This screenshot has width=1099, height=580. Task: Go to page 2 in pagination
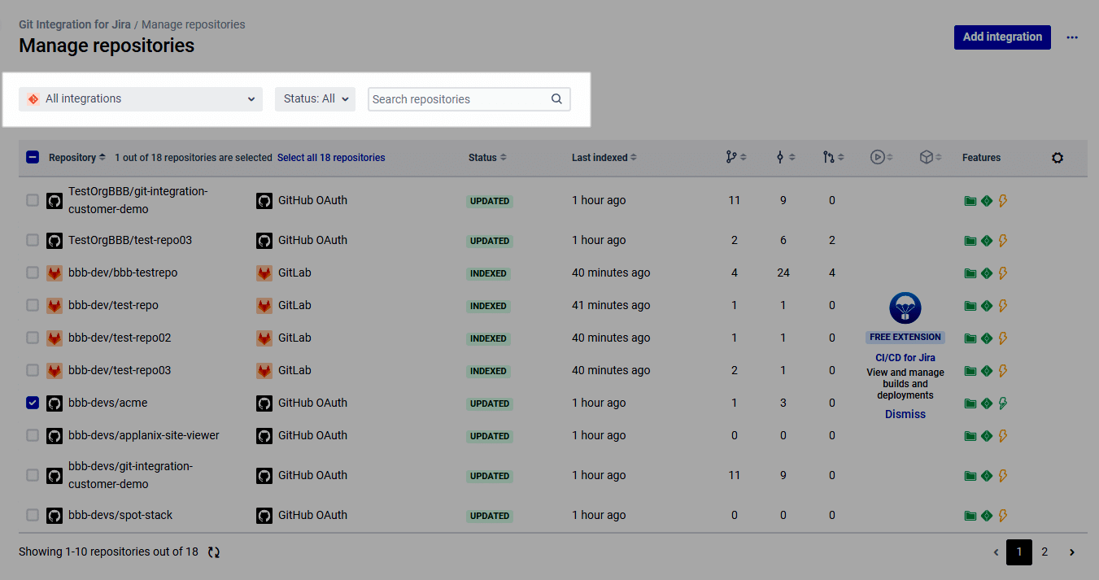point(1044,552)
